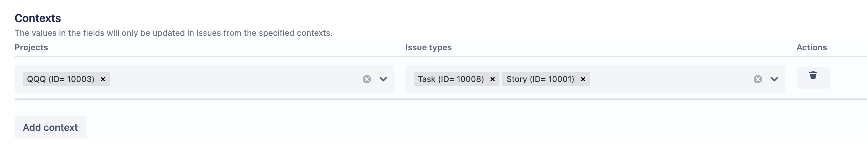Click the Issue types column header
The width and height of the screenshot is (867, 168).
[x=428, y=48]
